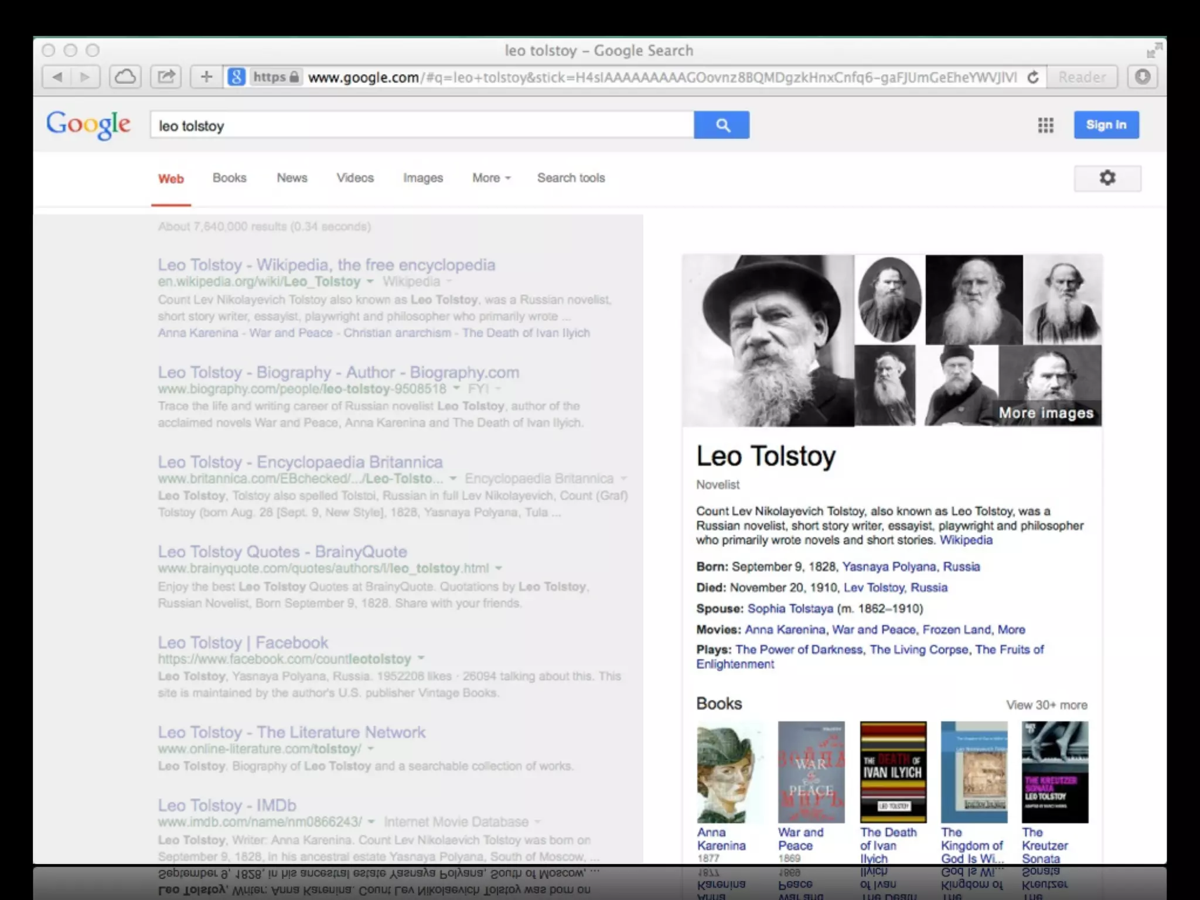Open the Google apps grid icon
This screenshot has height=900, width=1200.
[1045, 125]
